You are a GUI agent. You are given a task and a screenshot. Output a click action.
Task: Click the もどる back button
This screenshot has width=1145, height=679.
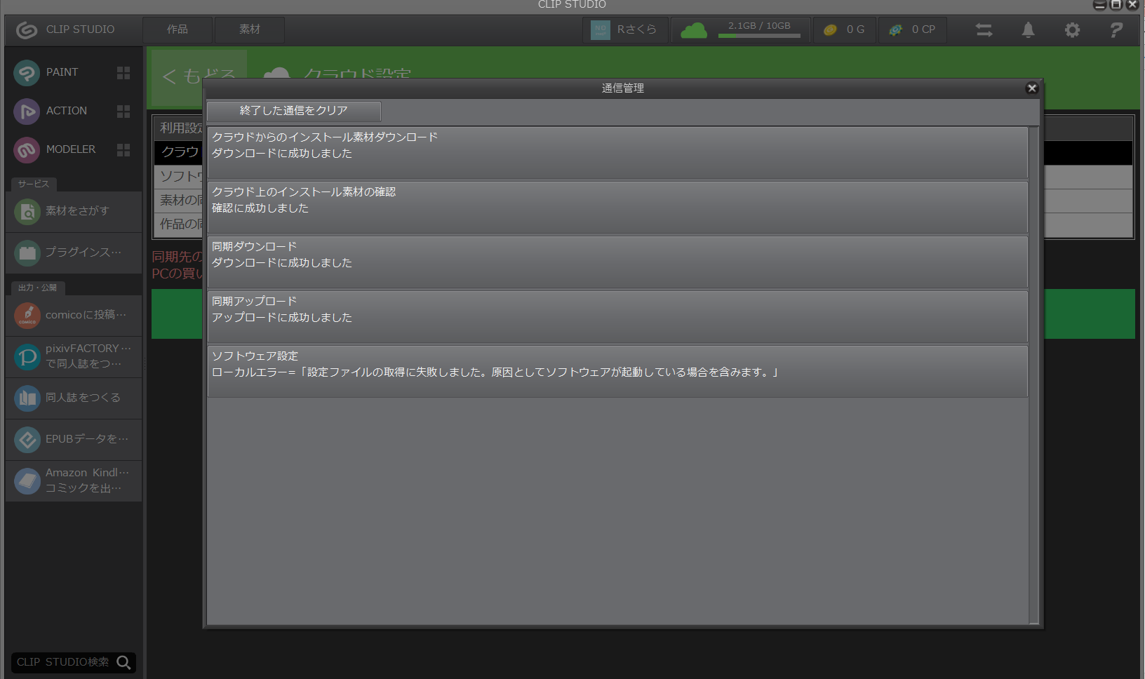199,76
